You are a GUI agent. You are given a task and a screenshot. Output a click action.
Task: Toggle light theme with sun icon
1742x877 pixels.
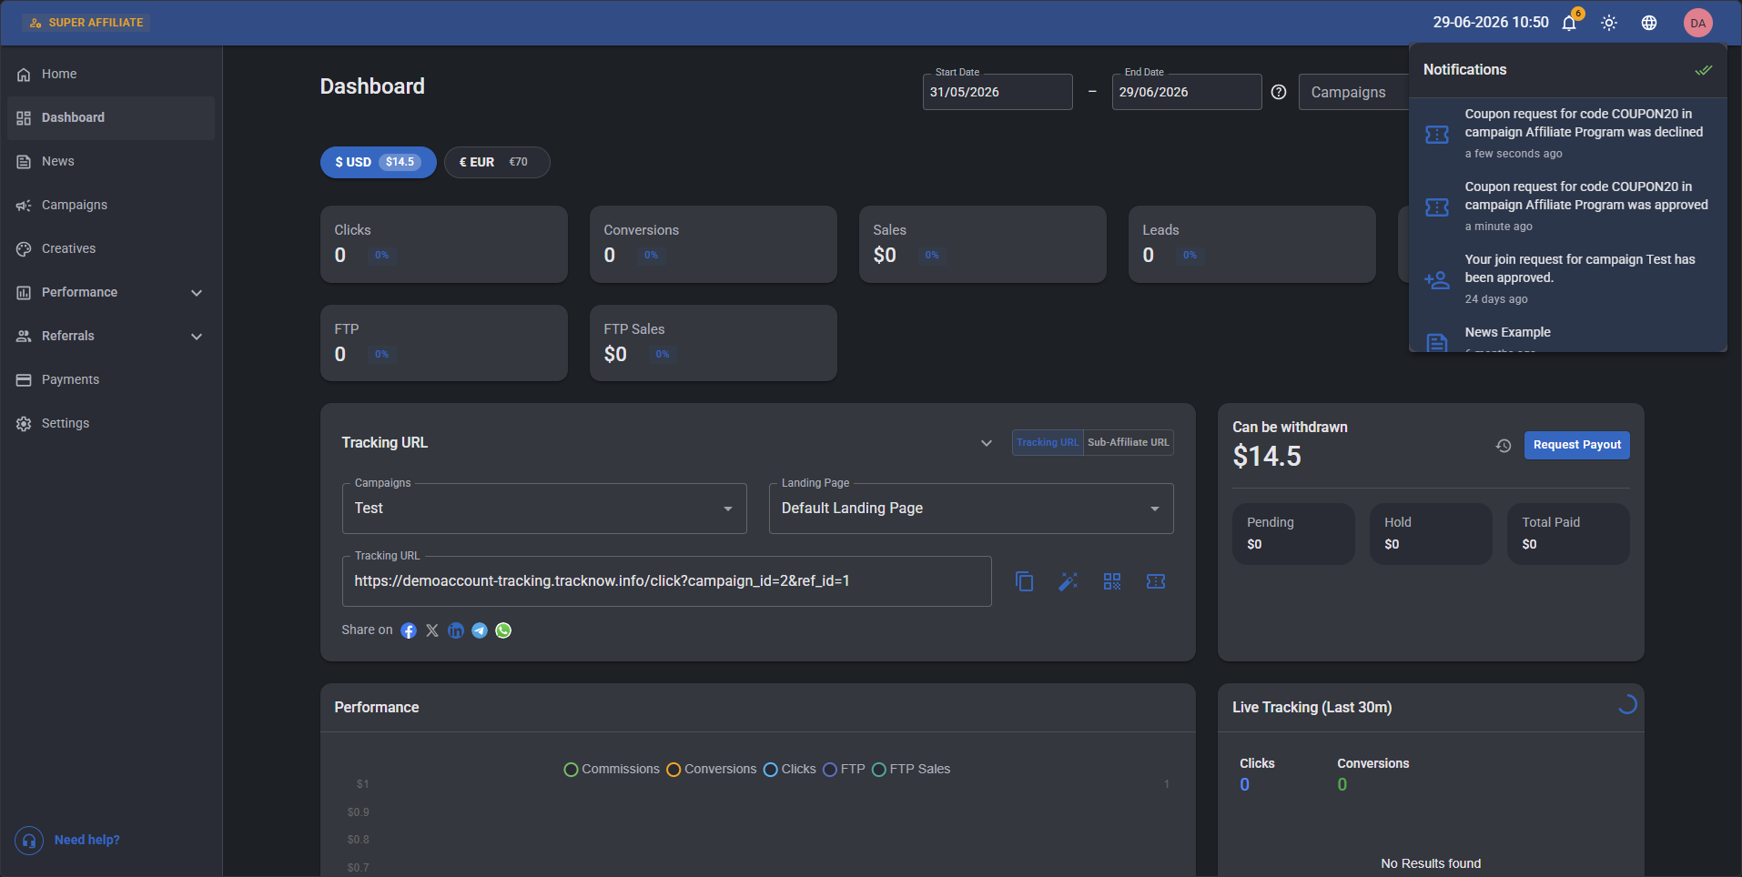(x=1609, y=23)
